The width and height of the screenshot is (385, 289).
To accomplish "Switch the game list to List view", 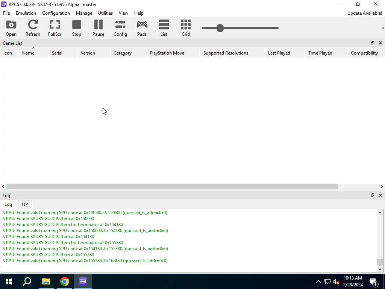I will pos(164,28).
